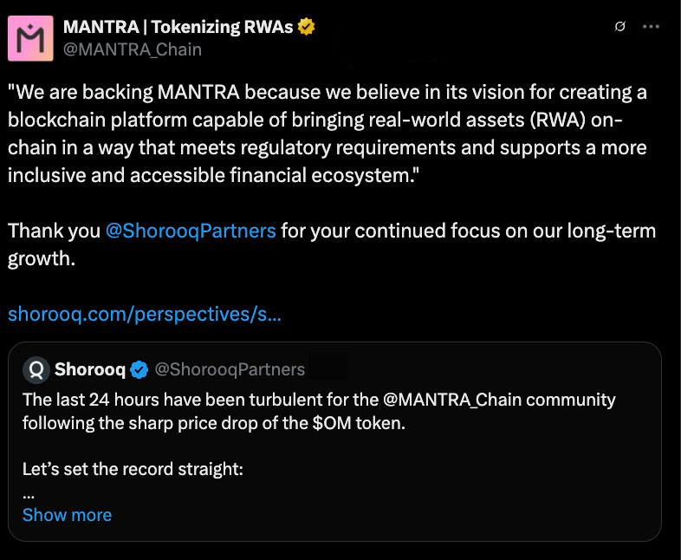Click the gray @ShorooqPartners handle in quote
The image size is (681, 560).
230,370
